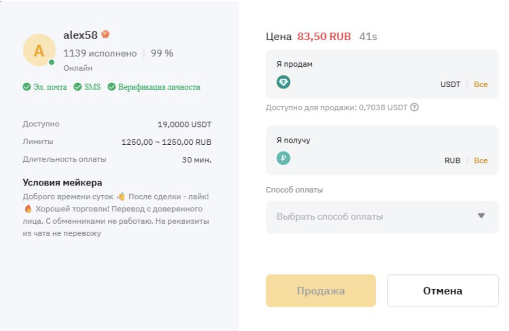Click the SMS verification checkmark icon
The height and width of the screenshot is (331, 509).
(77, 87)
